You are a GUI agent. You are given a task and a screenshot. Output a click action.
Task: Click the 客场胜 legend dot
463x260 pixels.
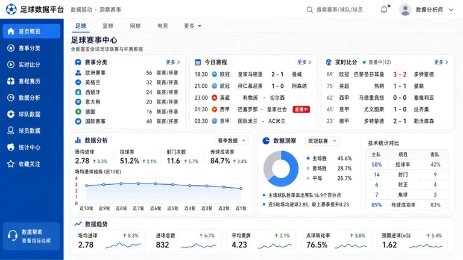click(308, 169)
